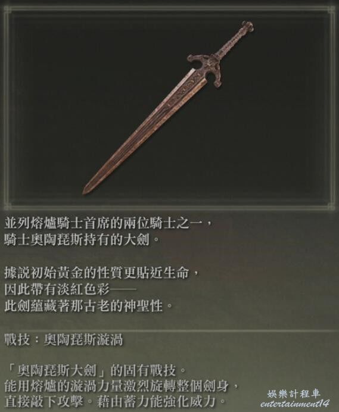
Task: Select the line beginning 能用熔爐的漩渦力量
Action: (x=121, y=386)
